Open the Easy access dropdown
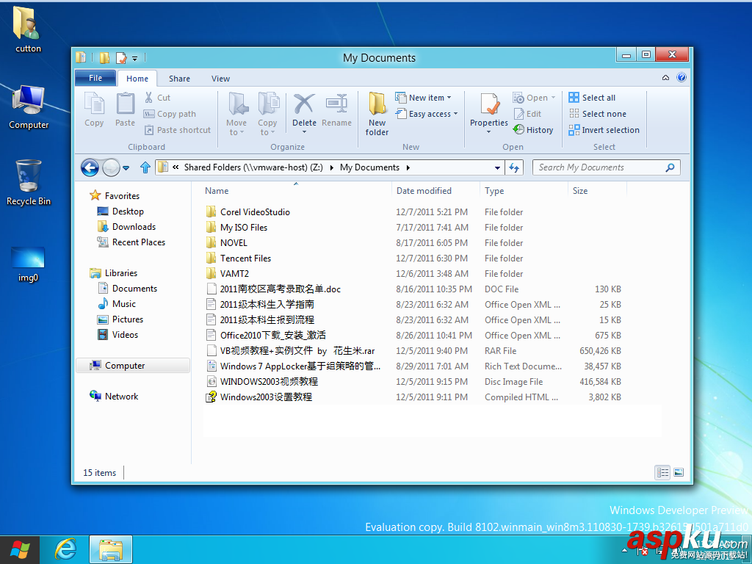 (427, 114)
